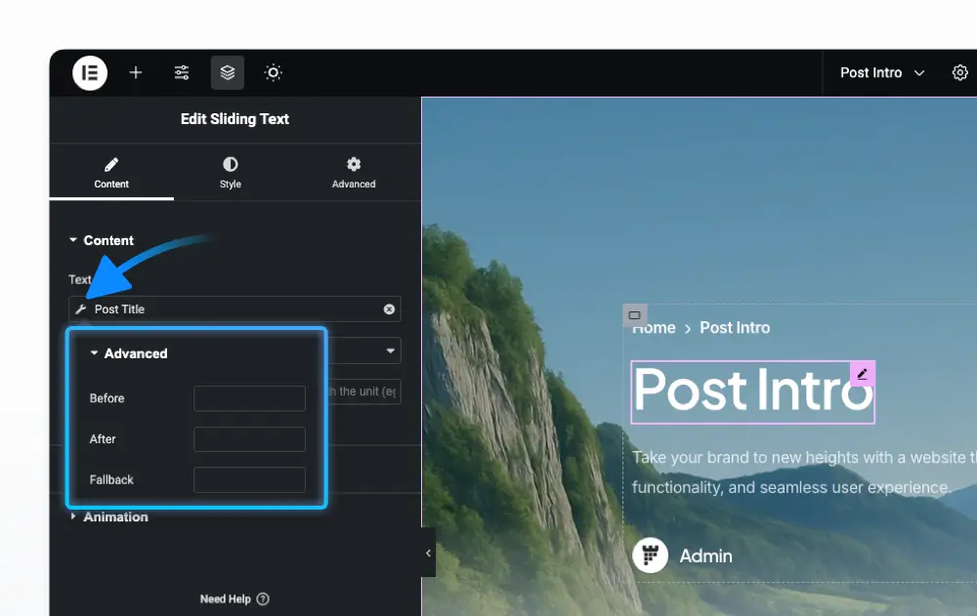Screen dimensions: 977x616
Task: Open the Add Element plus icon
Action: coord(135,73)
